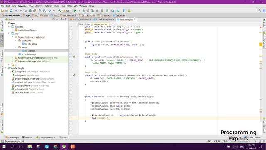Screen dimensions: 266x150
Task: Open the Build menu
Action: (x=57, y=6)
